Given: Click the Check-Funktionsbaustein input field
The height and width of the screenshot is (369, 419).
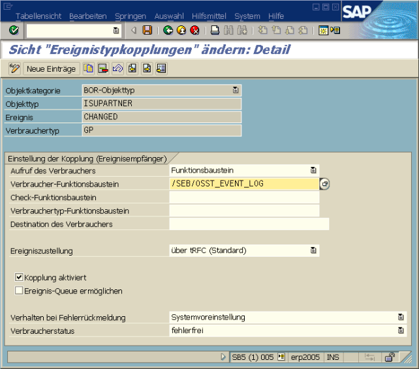Looking at the screenshot, I should tap(244, 198).
